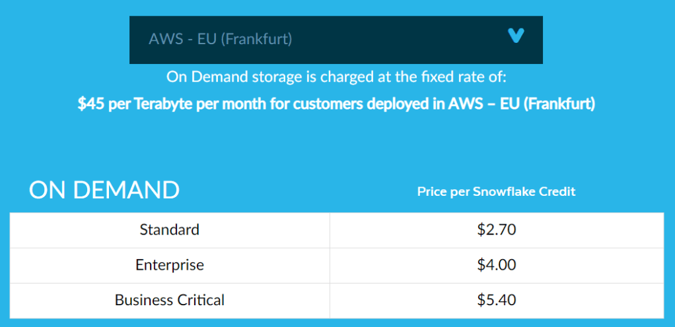This screenshot has width=675, height=327.
Task: Click empty middle area of region dropdown box
Action: tap(396, 40)
